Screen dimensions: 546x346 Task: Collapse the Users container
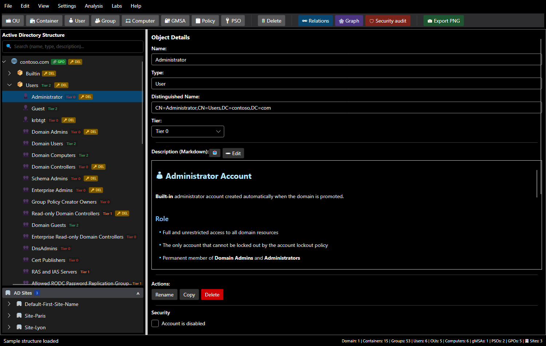point(9,85)
